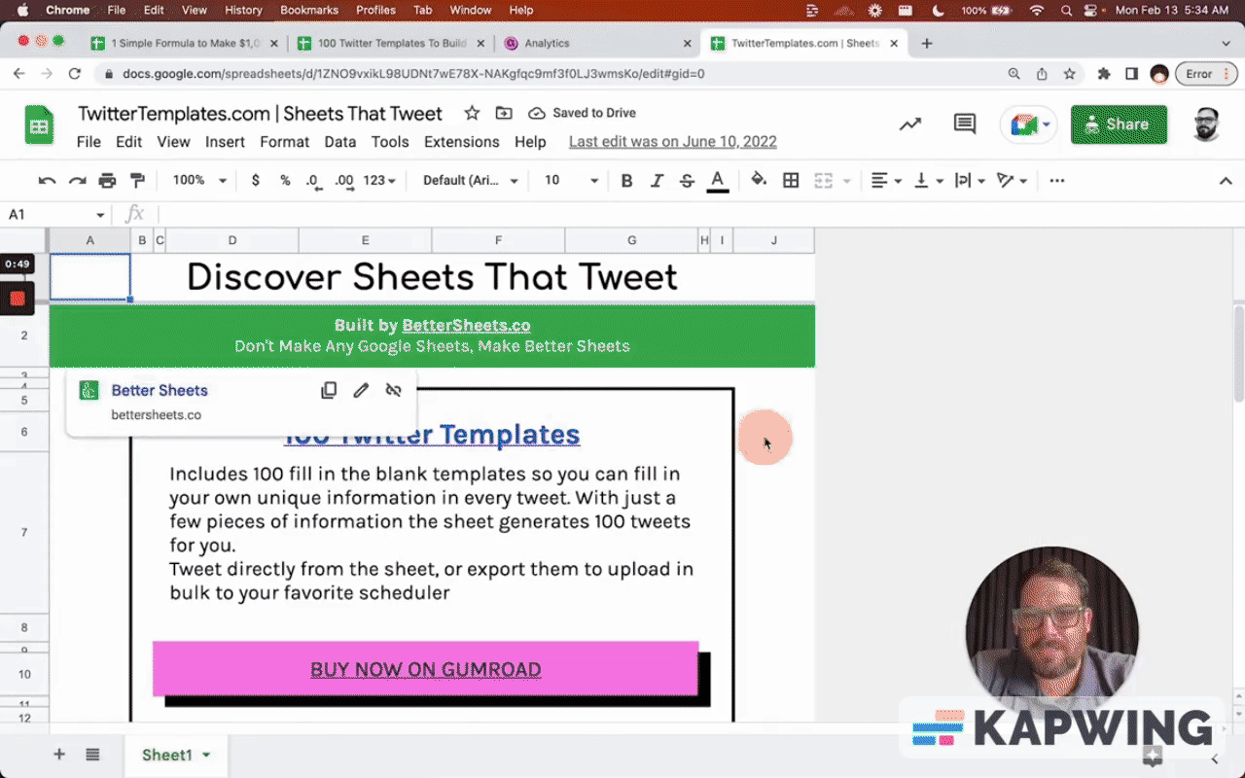1245x778 pixels.
Task: Open vertical align dropdown
Action: tap(929, 181)
